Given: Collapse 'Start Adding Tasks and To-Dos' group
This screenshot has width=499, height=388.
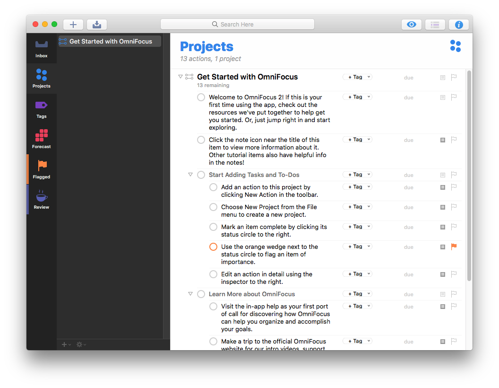Looking at the screenshot, I should tap(190, 175).
